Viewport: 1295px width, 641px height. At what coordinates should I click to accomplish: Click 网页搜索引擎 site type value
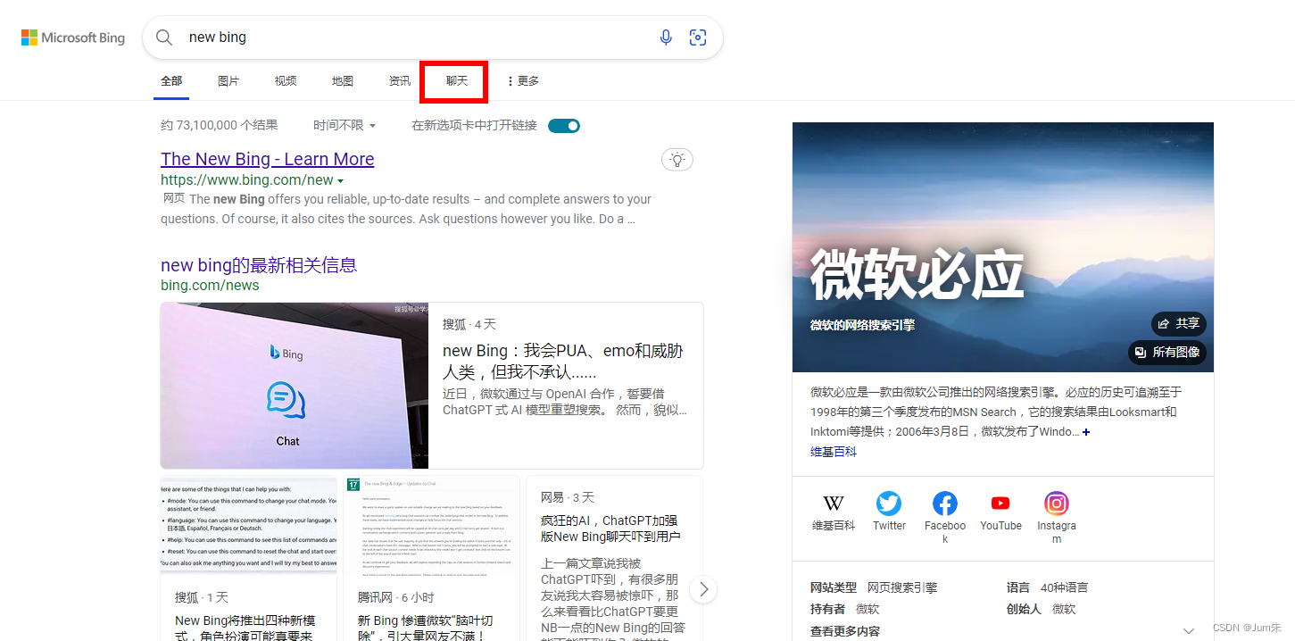[902, 588]
